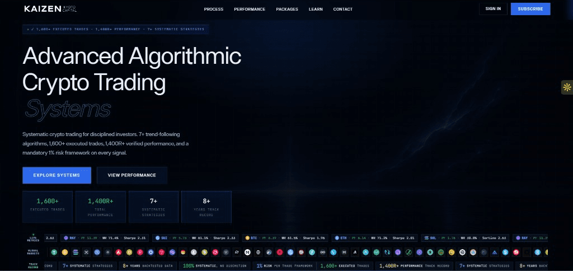Click the 8+ Years Track Record stat card
Screen dimensions: 573x271
click(206, 207)
